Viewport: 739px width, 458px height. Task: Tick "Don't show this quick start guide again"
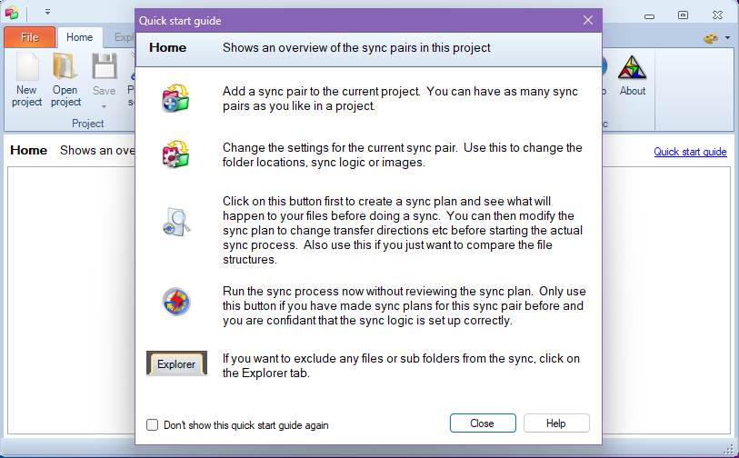pyautogui.click(x=153, y=424)
